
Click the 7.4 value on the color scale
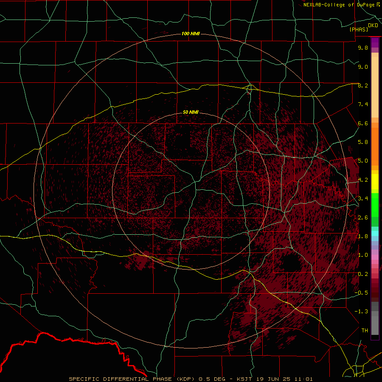pyautogui.click(x=363, y=104)
